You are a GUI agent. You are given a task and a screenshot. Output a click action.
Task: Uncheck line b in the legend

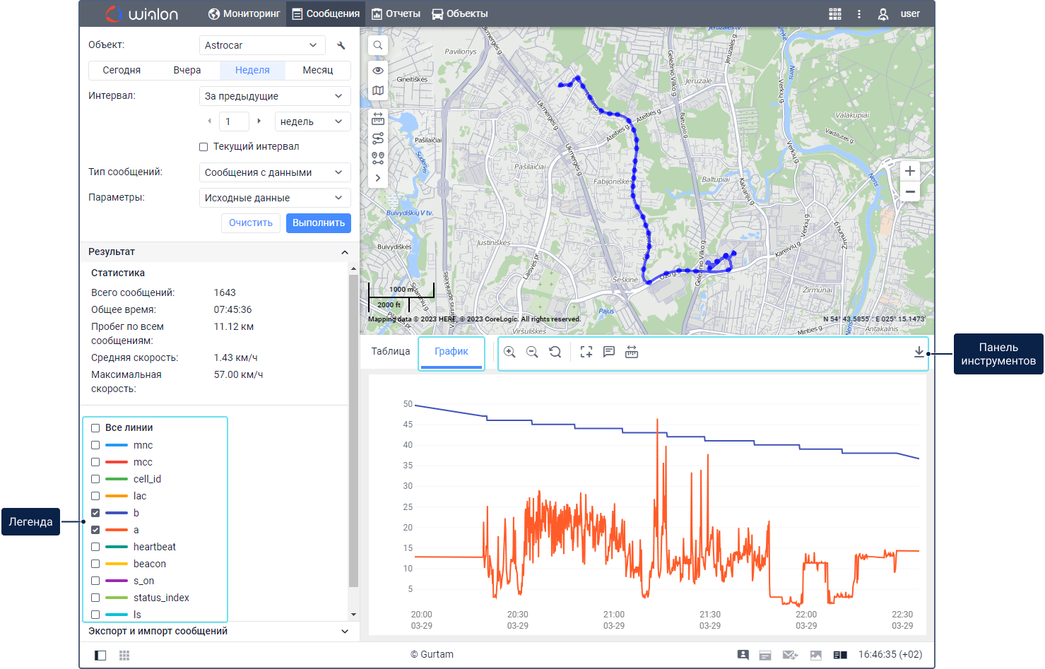[x=95, y=513]
